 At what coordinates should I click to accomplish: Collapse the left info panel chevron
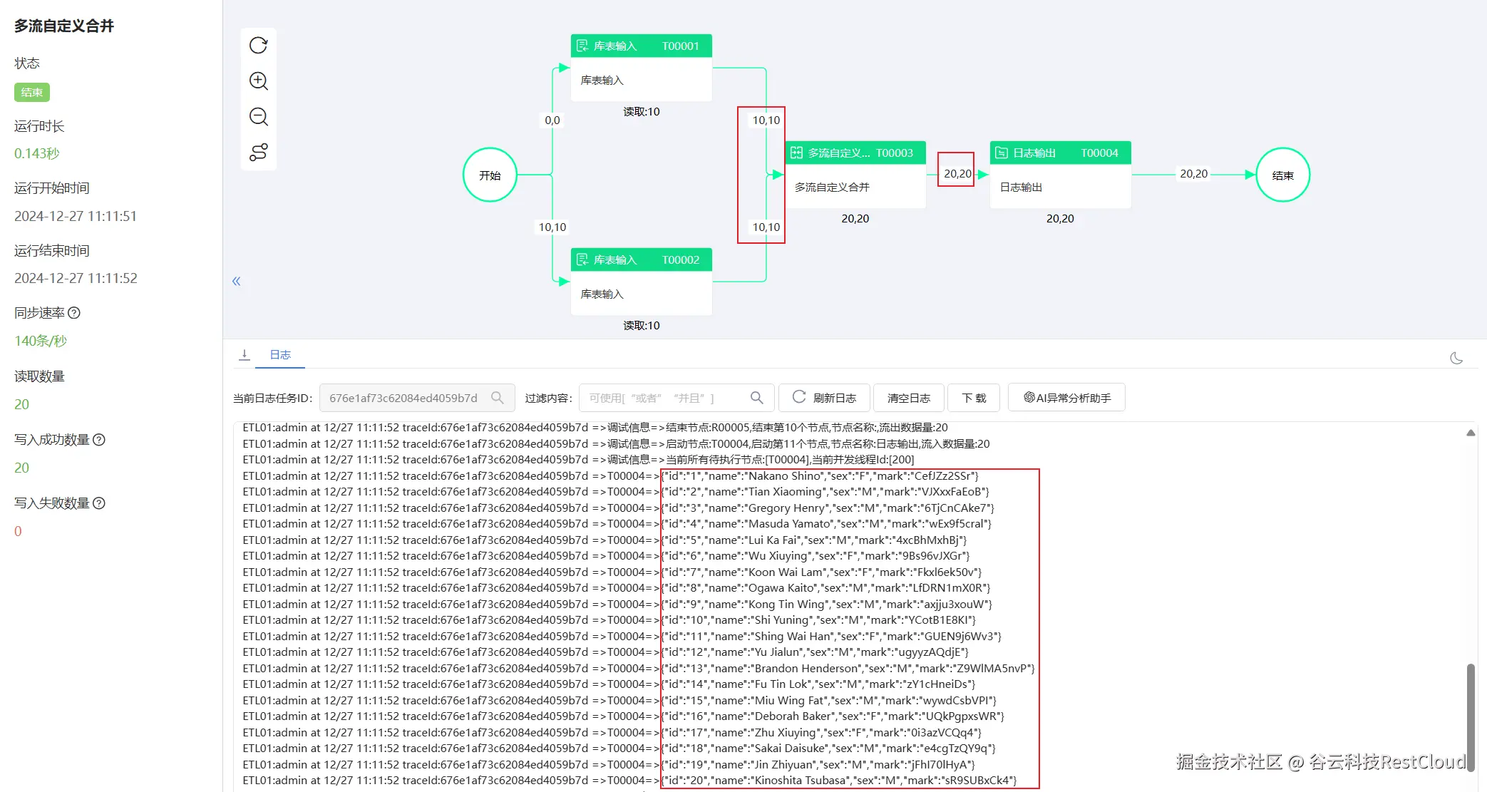[236, 281]
